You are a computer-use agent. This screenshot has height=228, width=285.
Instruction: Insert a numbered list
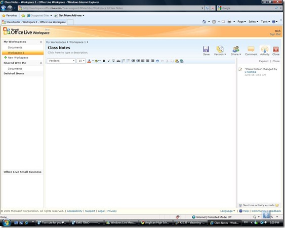pos(123,61)
